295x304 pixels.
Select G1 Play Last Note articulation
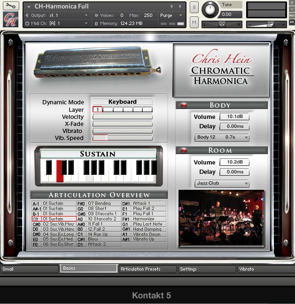[144, 224]
